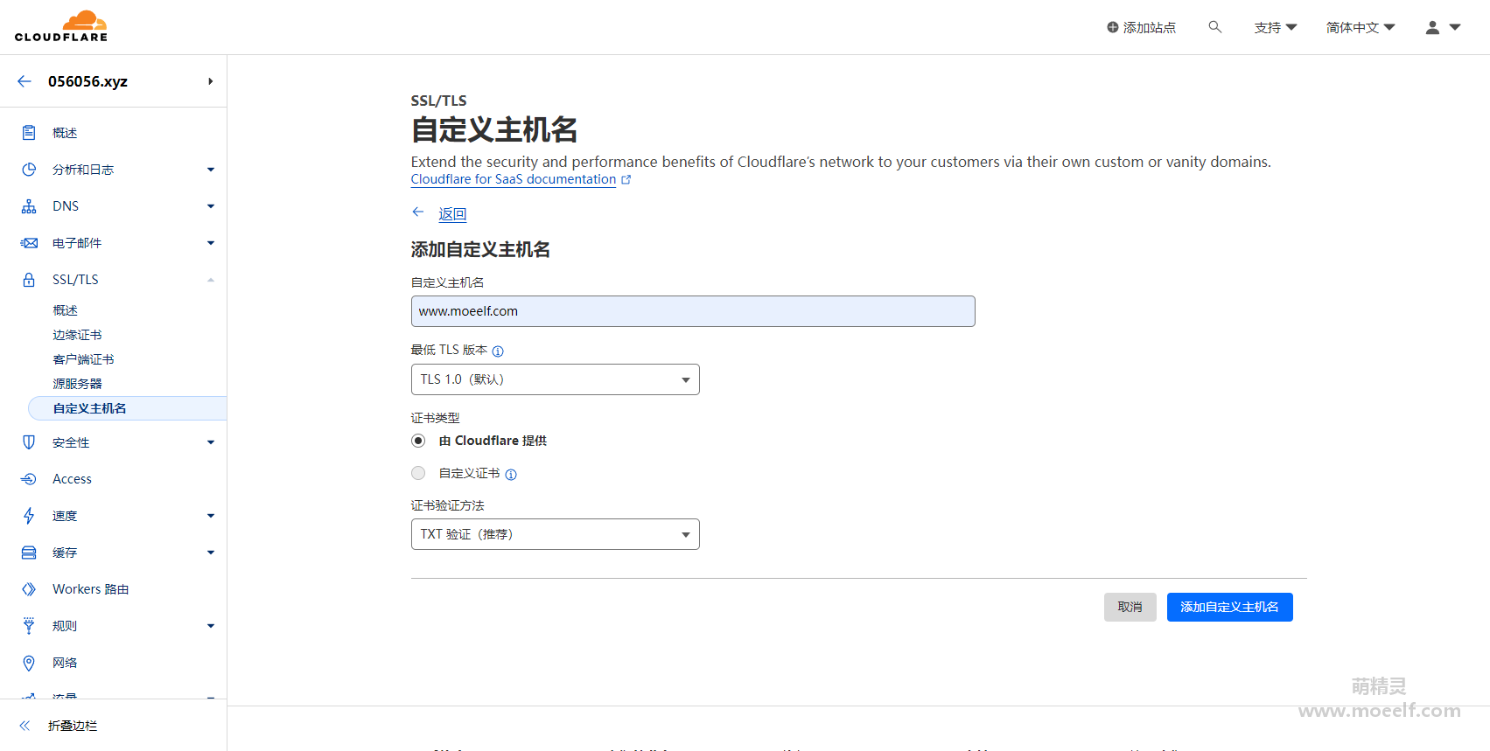Screen dimensions: 1490x751
Task: Expand the 规则 submenu arrow
Action: point(211,626)
